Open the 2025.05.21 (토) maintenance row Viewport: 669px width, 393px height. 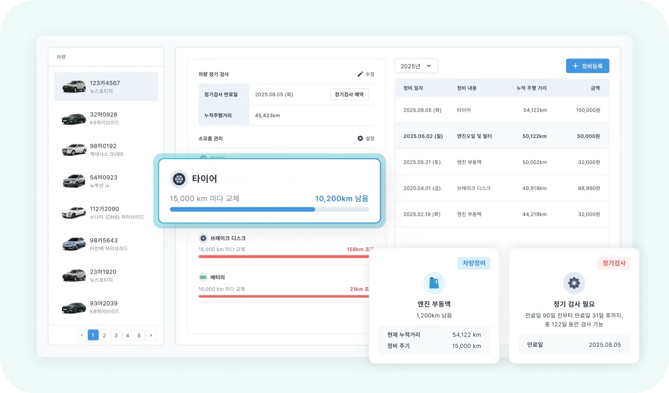pos(502,162)
